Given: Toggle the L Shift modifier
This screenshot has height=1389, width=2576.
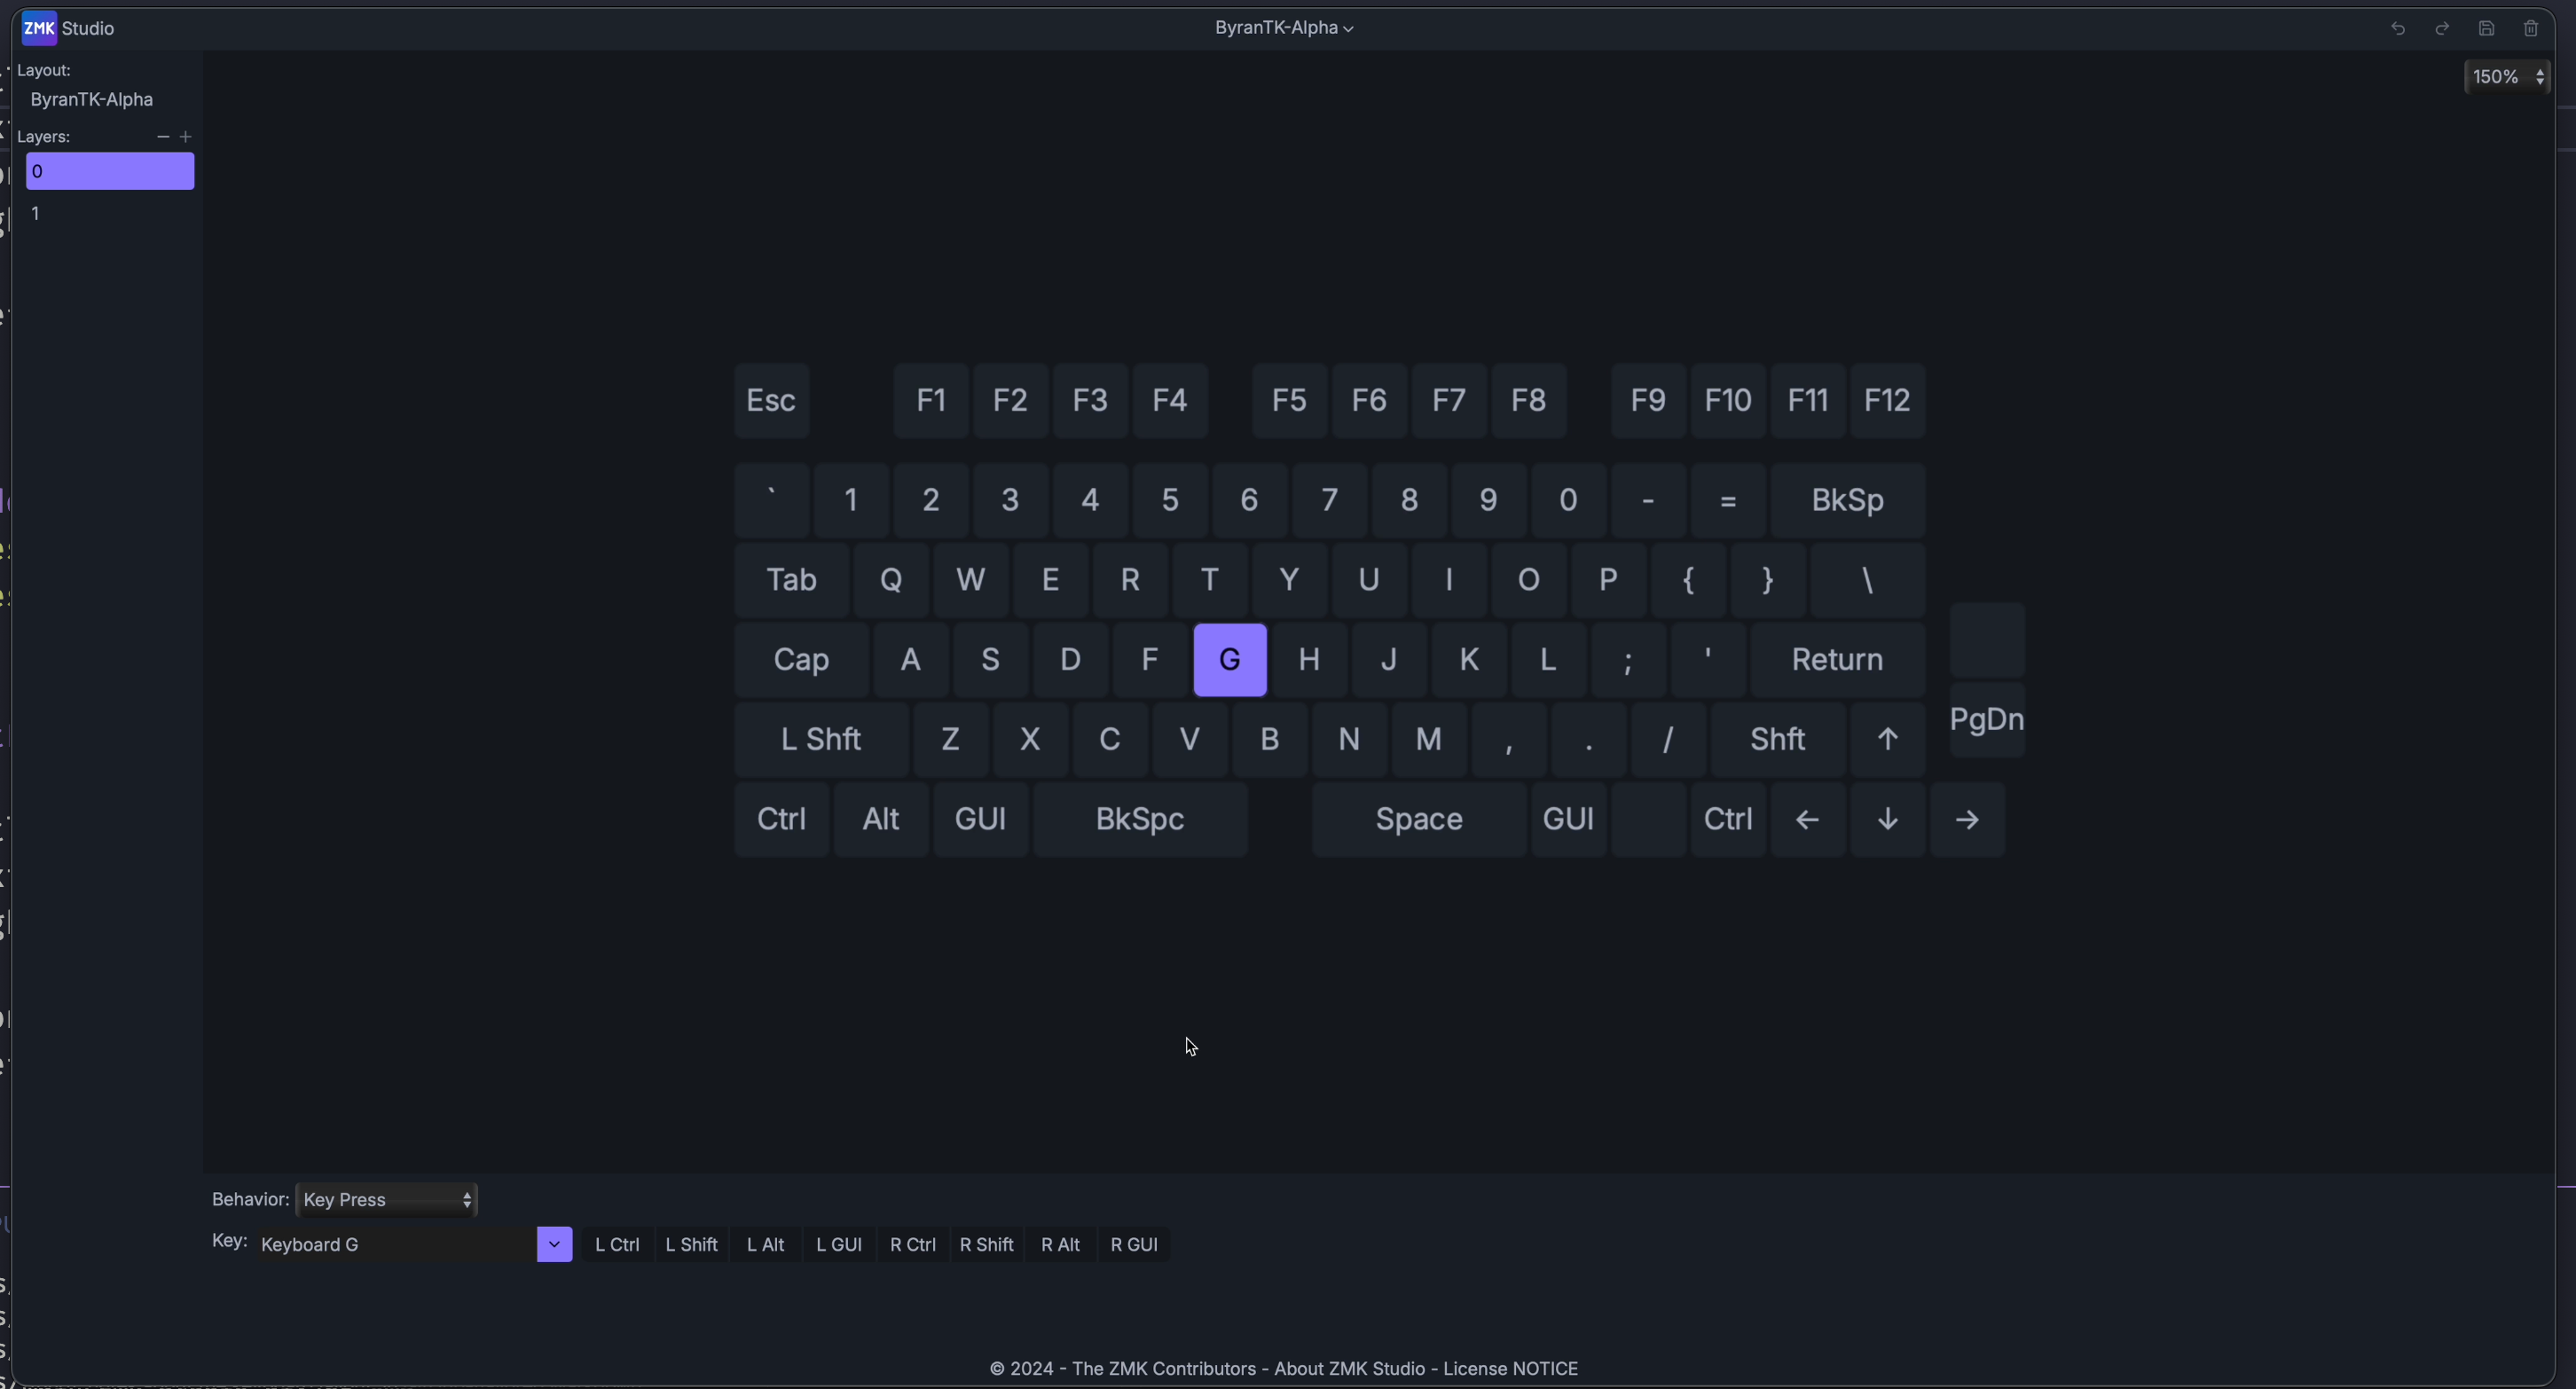Looking at the screenshot, I should (692, 1244).
